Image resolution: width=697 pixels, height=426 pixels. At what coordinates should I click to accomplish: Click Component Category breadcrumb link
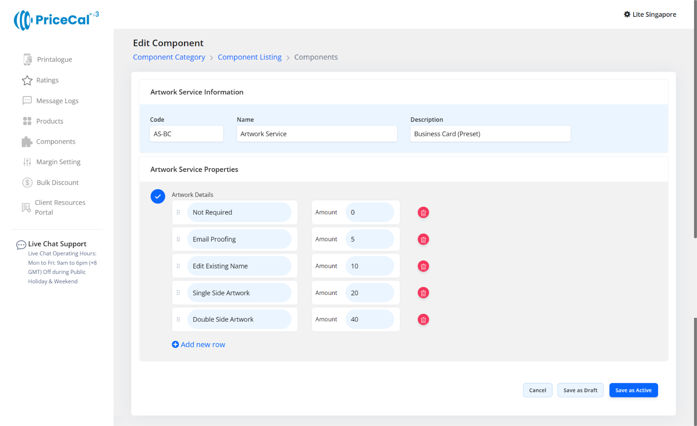(169, 57)
